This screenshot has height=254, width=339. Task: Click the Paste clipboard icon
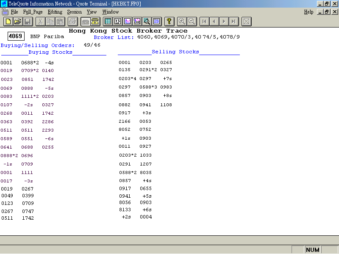tap(60, 22)
